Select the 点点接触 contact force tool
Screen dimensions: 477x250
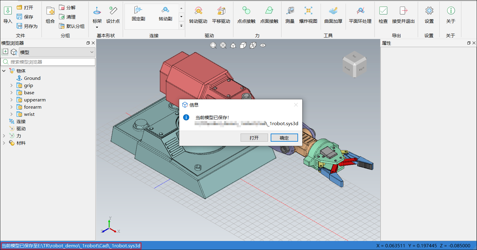pyautogui.click(x=246, y=14)
